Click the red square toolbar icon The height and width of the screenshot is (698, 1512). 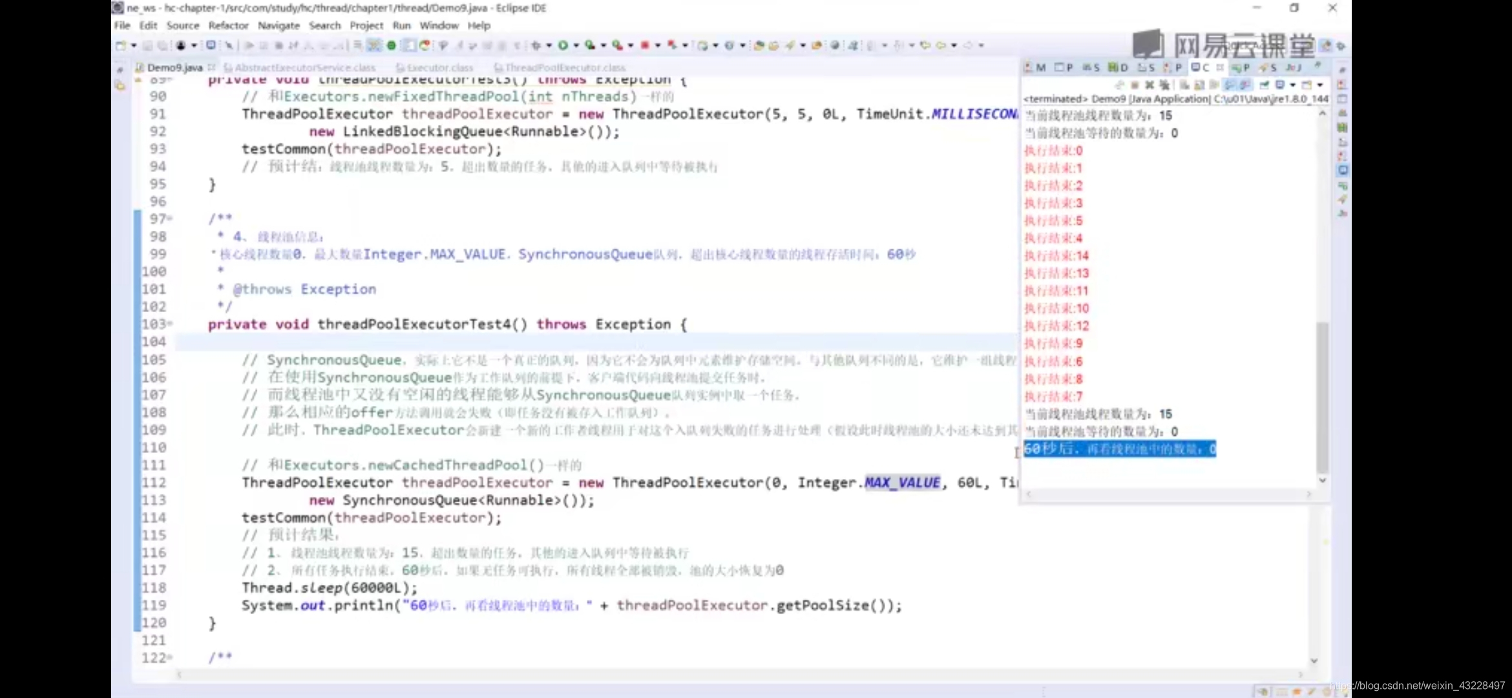(645, 45)
